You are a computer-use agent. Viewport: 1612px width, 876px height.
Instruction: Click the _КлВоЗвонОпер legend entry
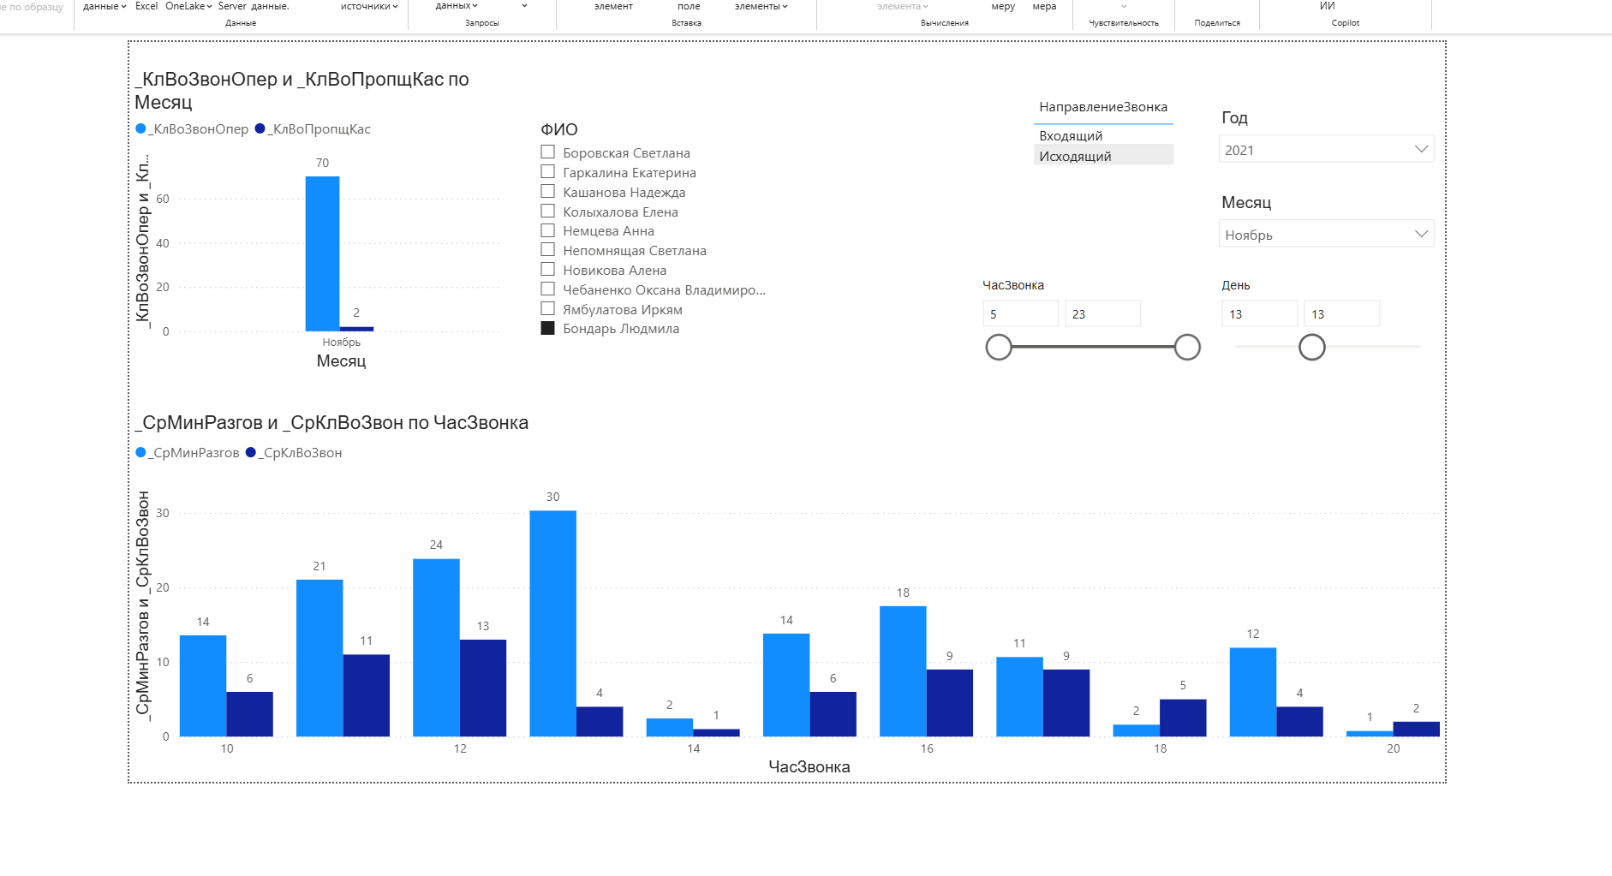pyautogui.click(x=193, y=128)
